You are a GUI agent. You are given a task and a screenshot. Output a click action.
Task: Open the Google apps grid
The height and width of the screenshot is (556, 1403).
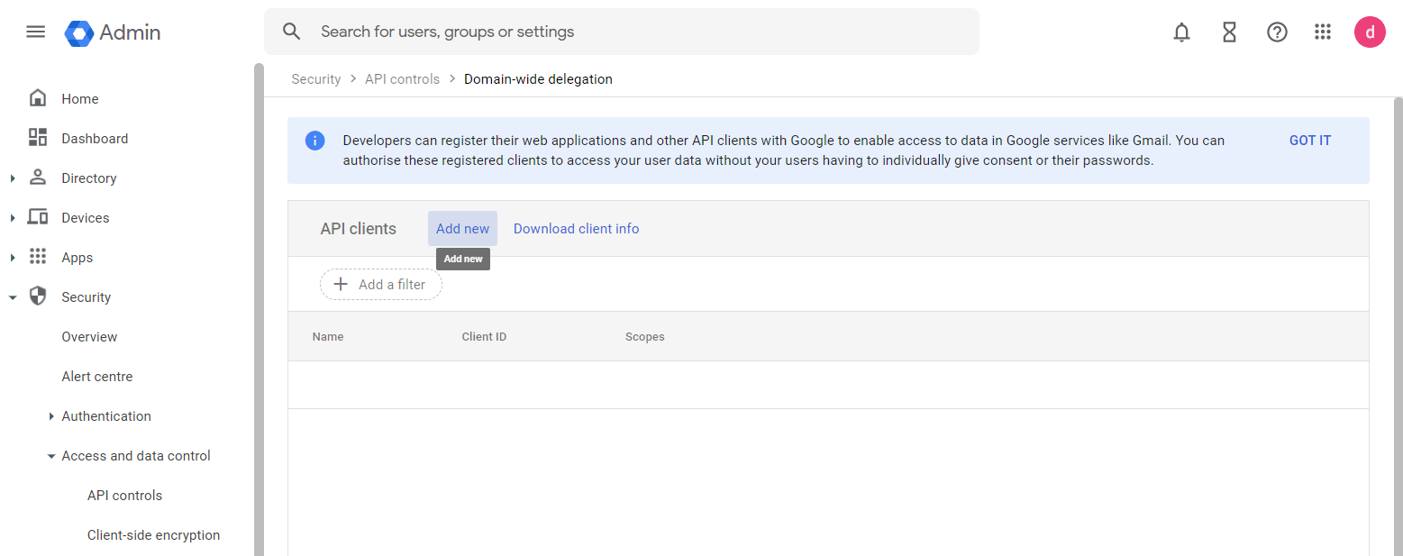click(1323, 32)
